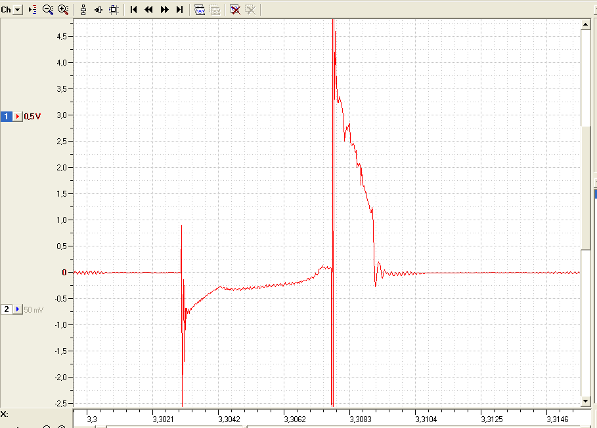Jump to the end of the recording
The image size is (597, 428).
180,9
